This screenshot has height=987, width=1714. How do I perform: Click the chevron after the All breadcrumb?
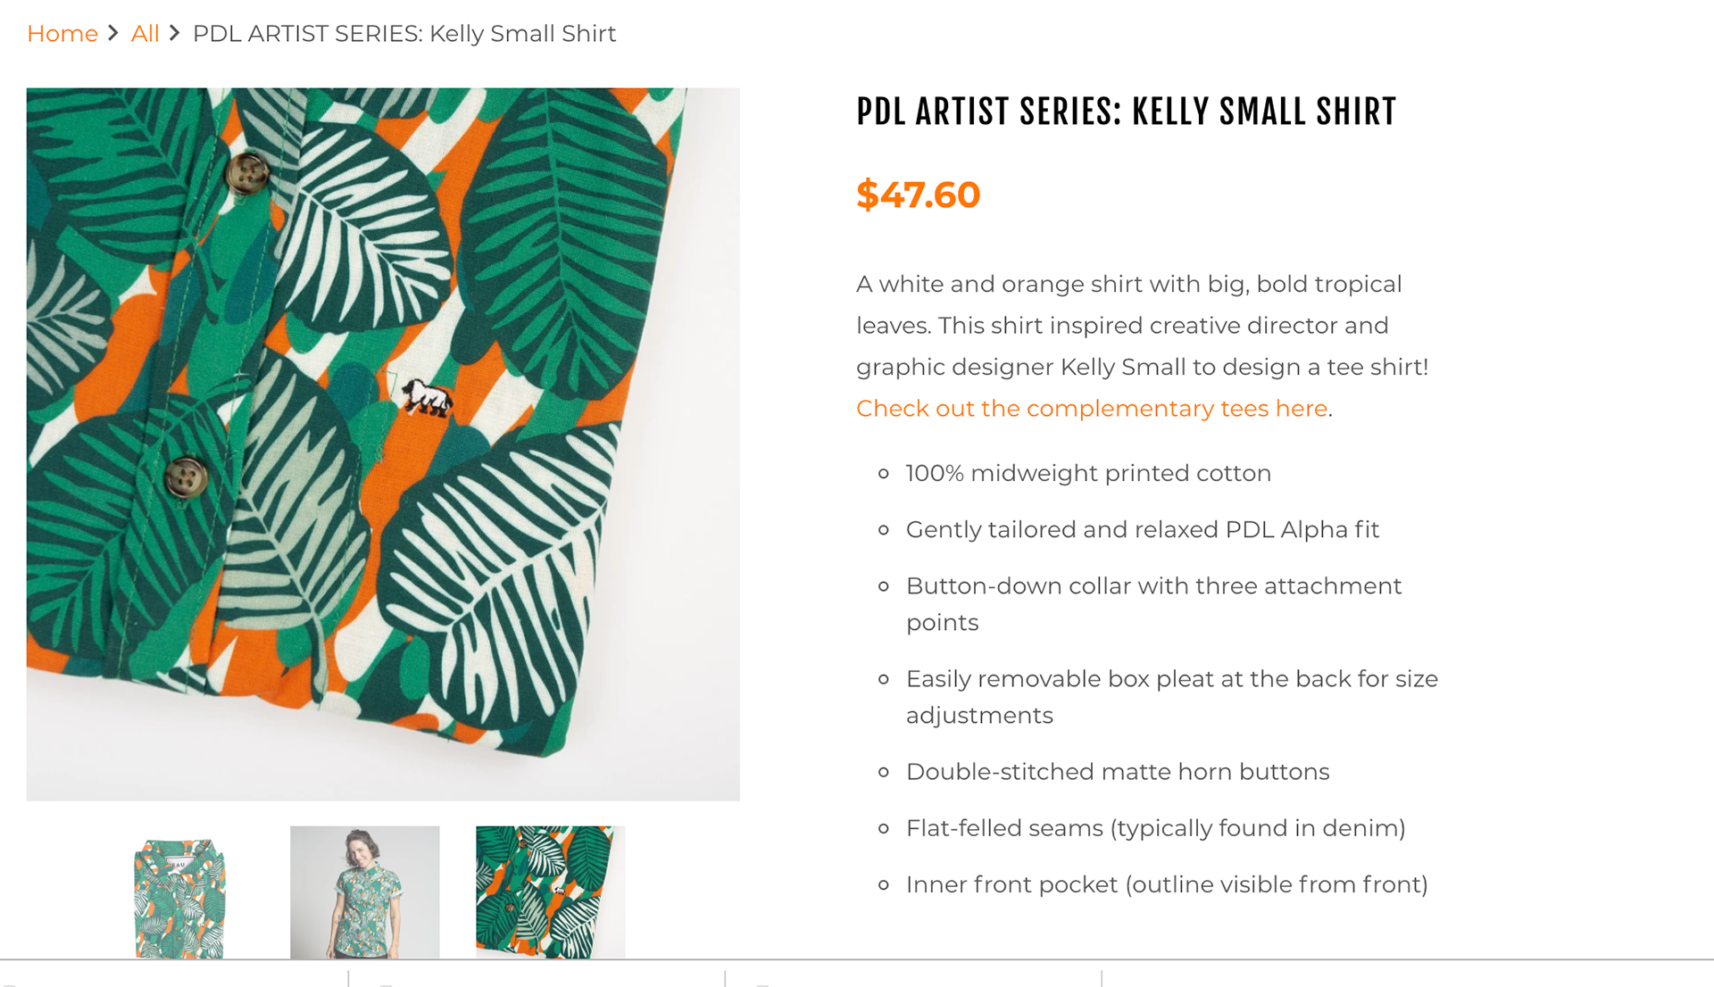coord(175,33)
